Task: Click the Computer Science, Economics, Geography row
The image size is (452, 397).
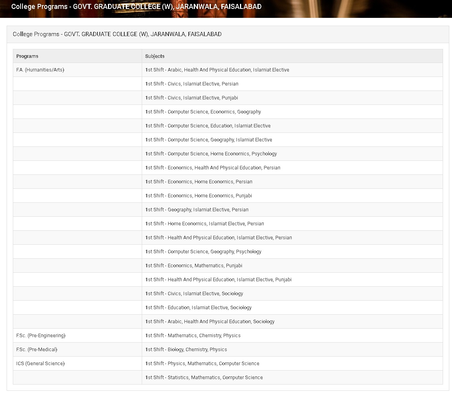Action: tap(203, 112)
